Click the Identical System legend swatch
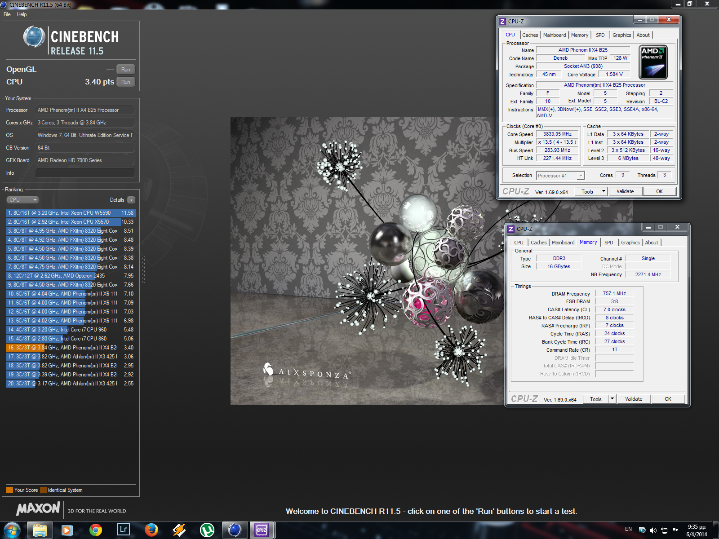 click(x=43, y=490)
